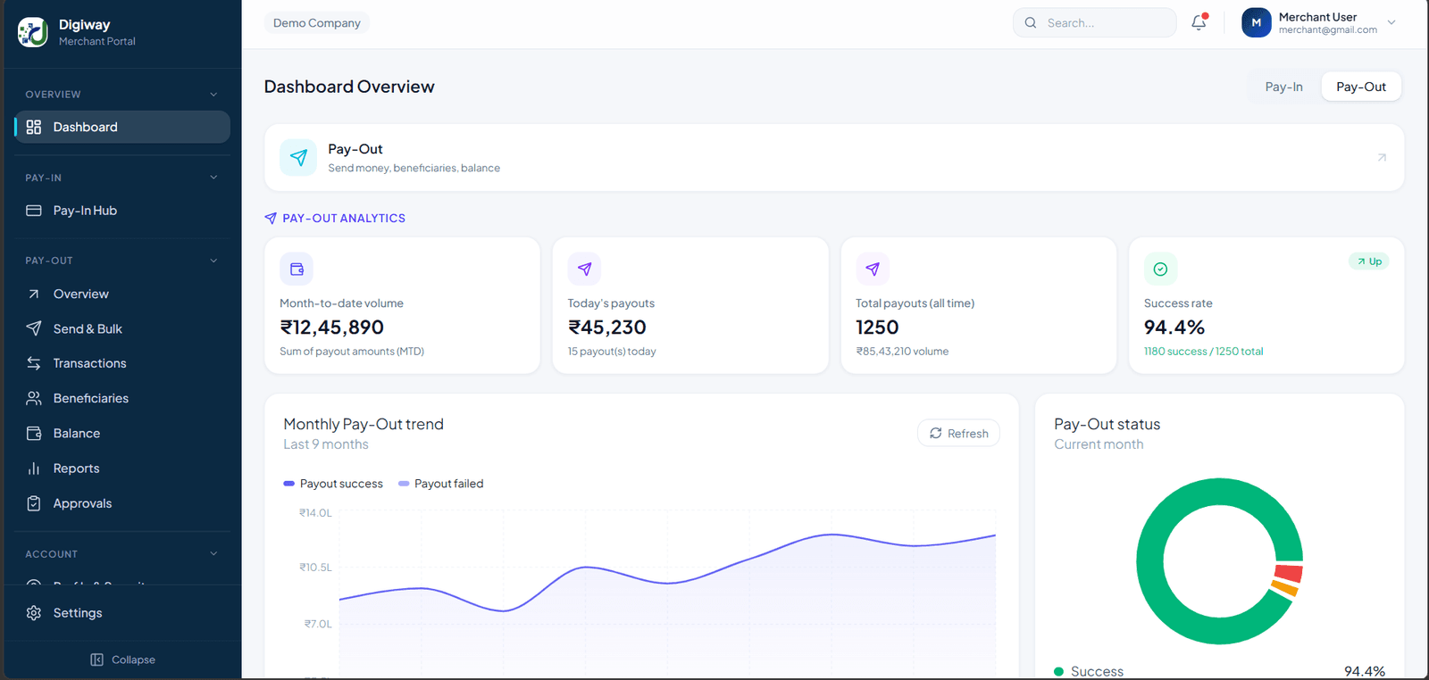Click the Collapse sidebar button
Viewport: 1429px width, 680px height.
(122, 659)
